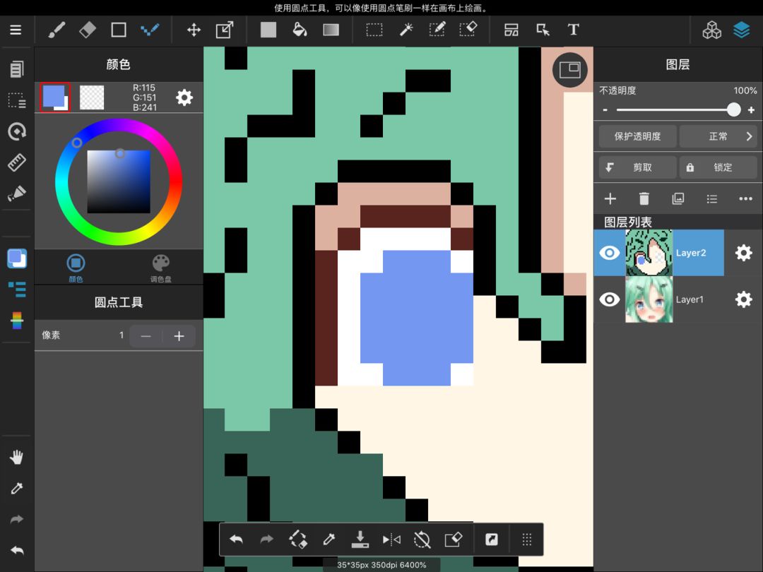Click the bottom toolbar flip horizontal icon
763x572 pixels.
coord(391,540)
